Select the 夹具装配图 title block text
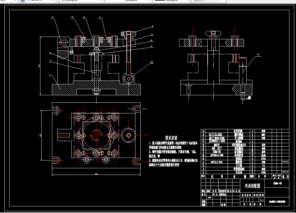 252,186
